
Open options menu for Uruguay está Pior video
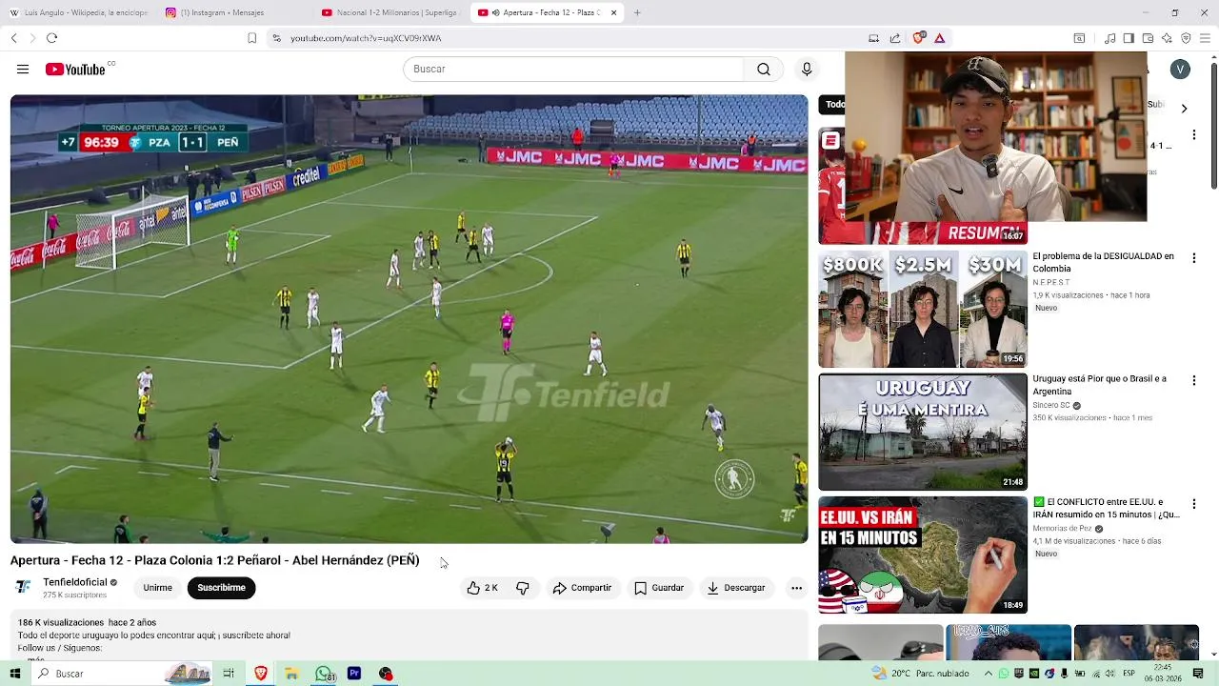click(1193, 380)
